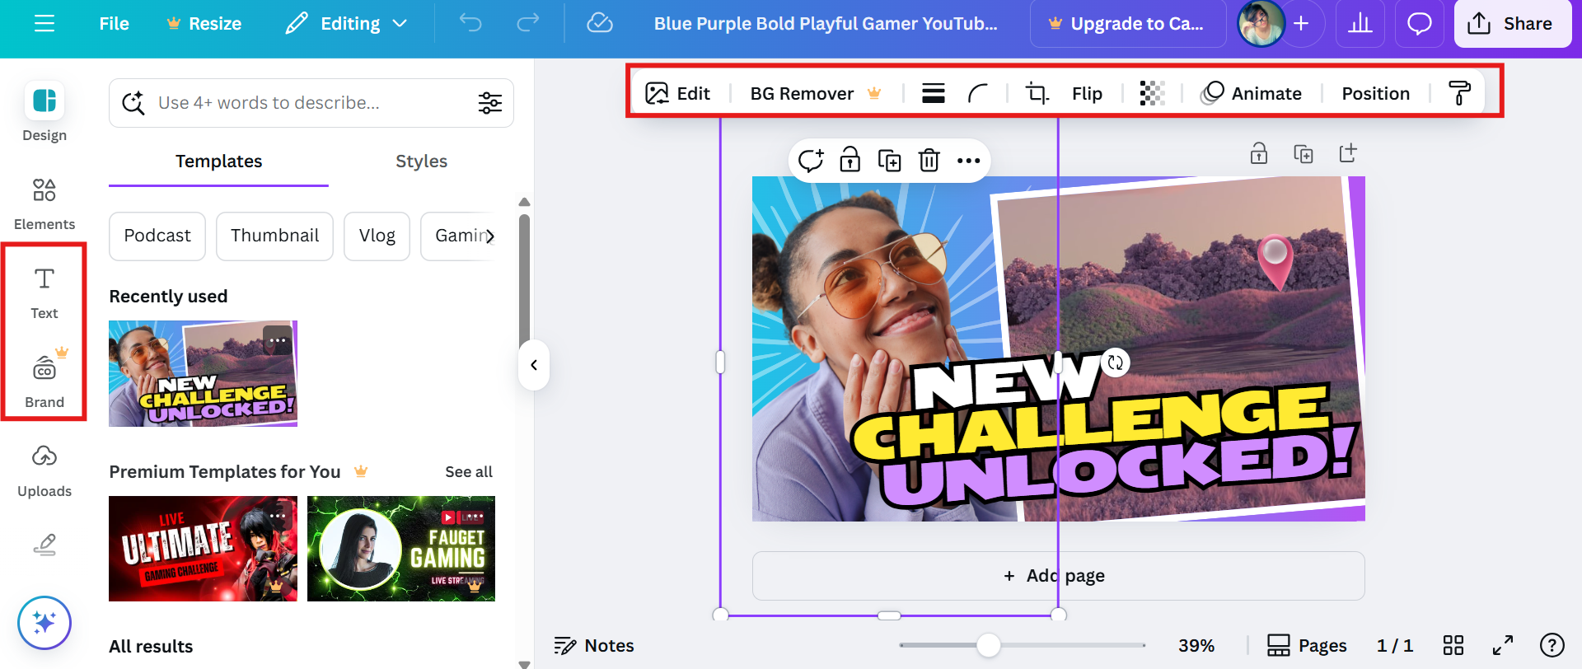This screenshot has height=669, width=1582.
Task: Click Edit image in toolbar
Action: pos(677,93)
